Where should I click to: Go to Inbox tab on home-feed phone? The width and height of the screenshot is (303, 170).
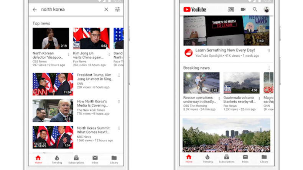(245, 159)
